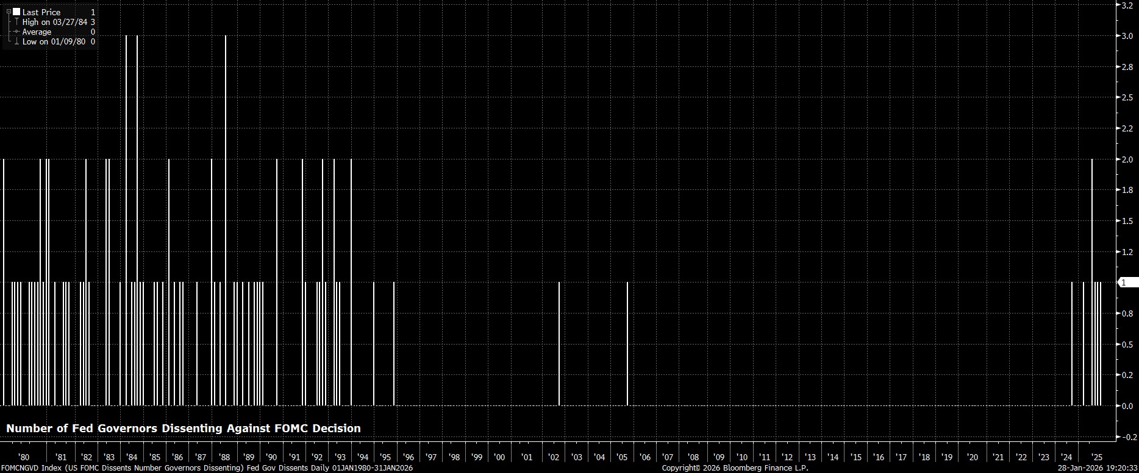This screenshot has width=1139, height=473.
Task: Click the FOMCNGVD Index description footer text
Action: click(207, 468)
